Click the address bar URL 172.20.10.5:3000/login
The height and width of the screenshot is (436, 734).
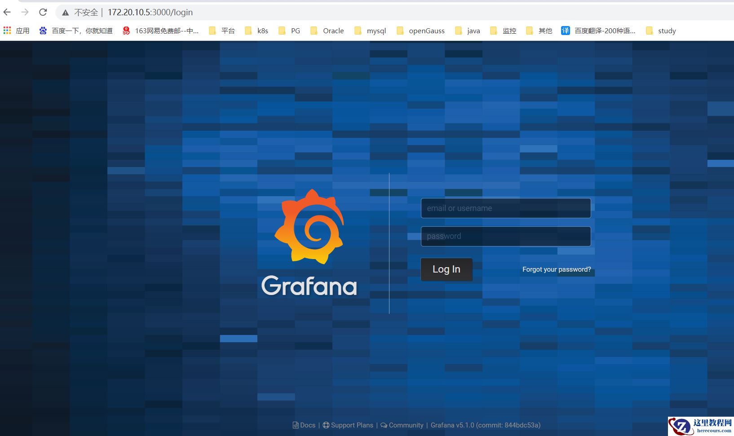pos(150,13)
